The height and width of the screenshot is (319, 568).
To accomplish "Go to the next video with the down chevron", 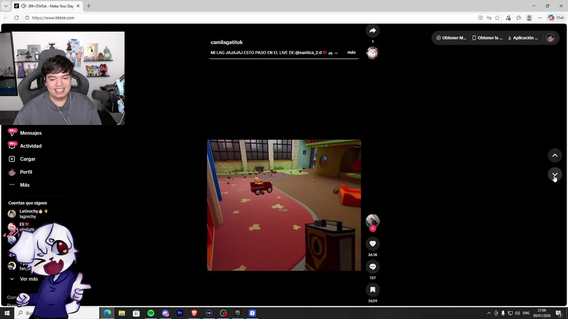I will [555, 175].
